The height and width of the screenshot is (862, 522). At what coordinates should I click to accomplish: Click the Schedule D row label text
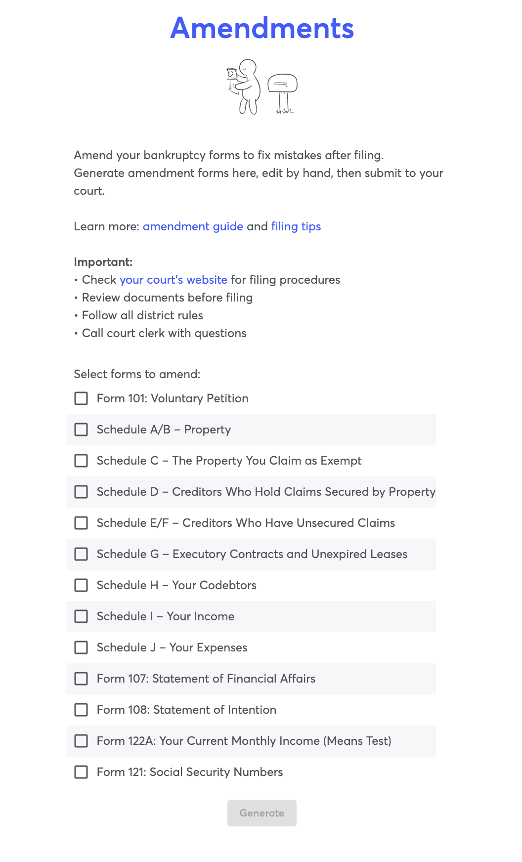point(266,492)
